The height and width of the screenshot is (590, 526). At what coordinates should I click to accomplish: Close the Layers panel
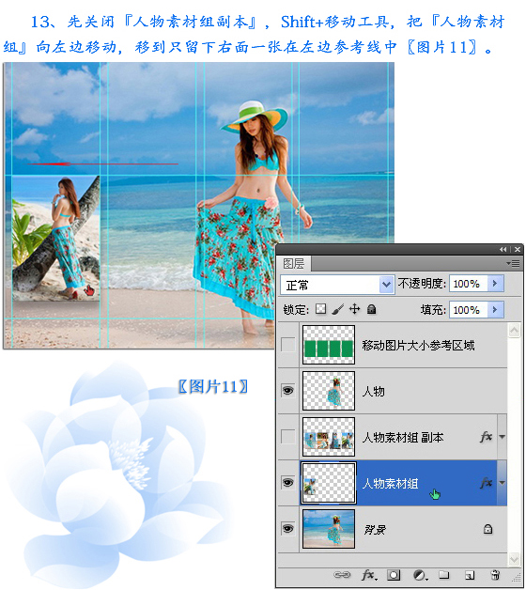point(518,249)
